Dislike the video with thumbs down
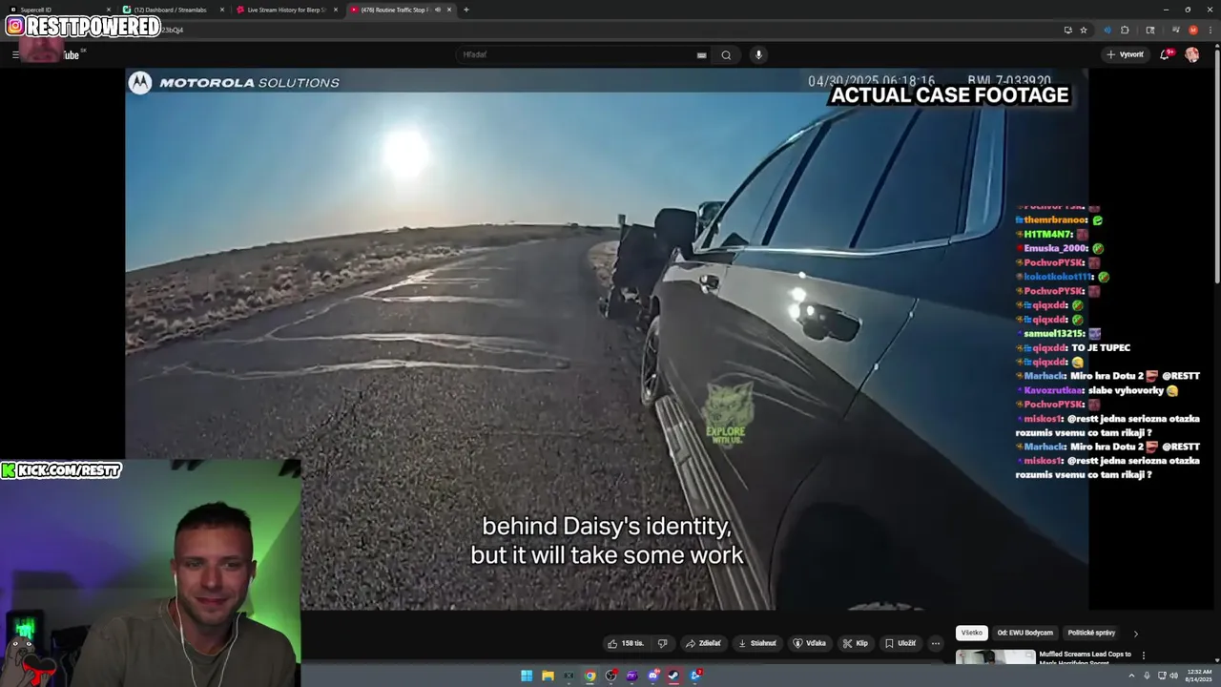 click(663, 643)
